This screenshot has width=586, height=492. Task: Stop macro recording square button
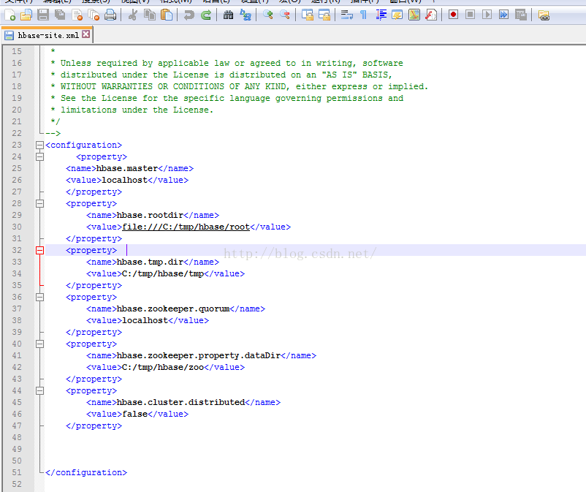pyautogui.click(x=470, y=15)
